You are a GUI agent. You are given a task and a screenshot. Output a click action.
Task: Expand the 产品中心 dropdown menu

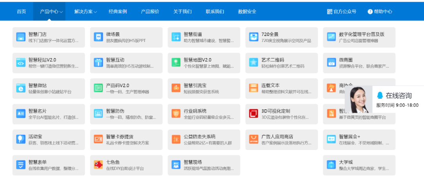click(x=51, y=12)
